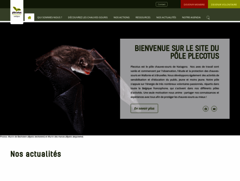The height and width of the screenshot is (181, 240).
Task: Visit the YouTube channel icon
Action: tap(214, 109)
